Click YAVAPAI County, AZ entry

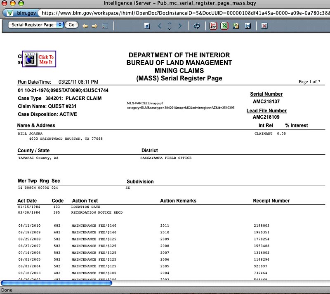38,158
